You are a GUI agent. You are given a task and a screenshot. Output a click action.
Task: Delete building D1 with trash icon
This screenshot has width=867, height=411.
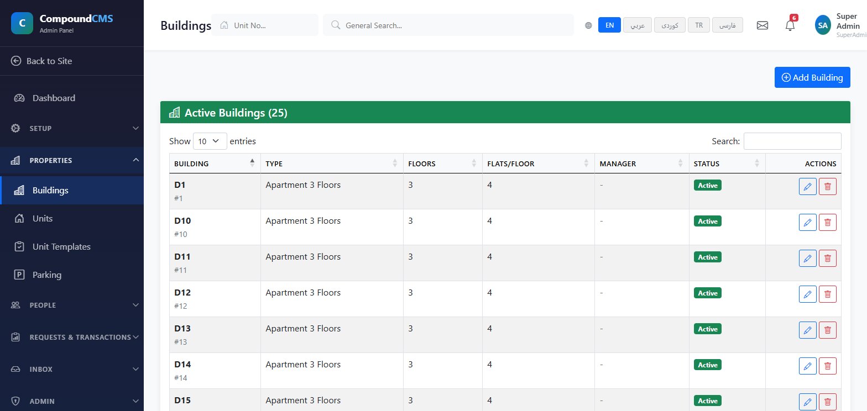tap(828, 187)
